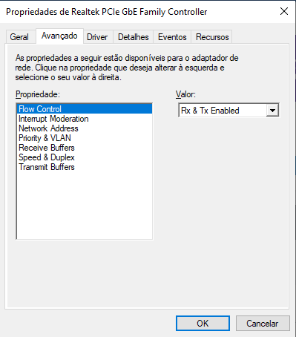Select the Network Address property
The height and width of the screenshot is (337, 296).
coord(85,128)
